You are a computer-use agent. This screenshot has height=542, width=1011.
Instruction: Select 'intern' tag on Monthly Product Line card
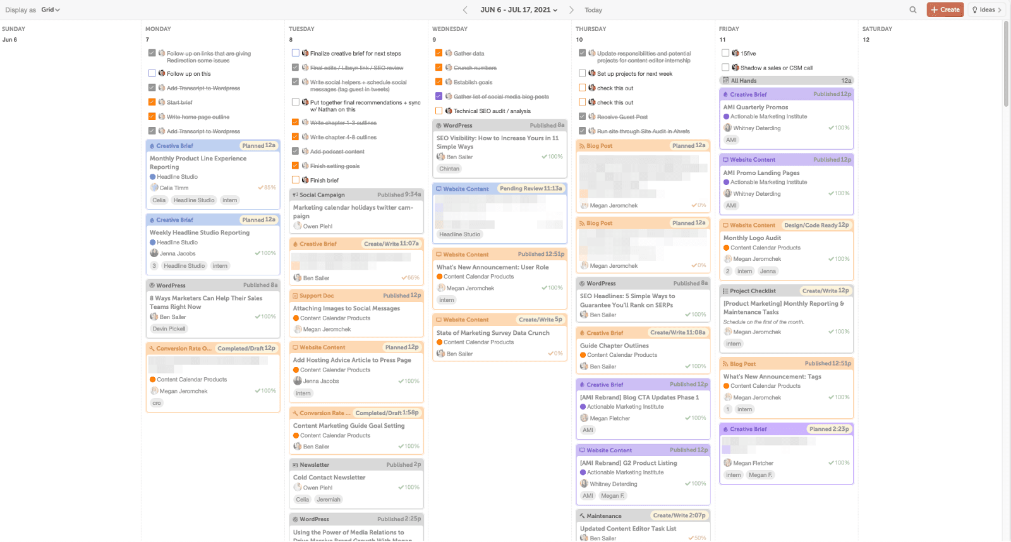230,200
